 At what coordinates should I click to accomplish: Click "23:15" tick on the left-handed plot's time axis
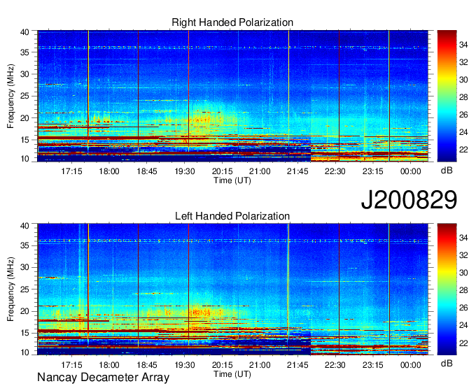click(373, 365)
